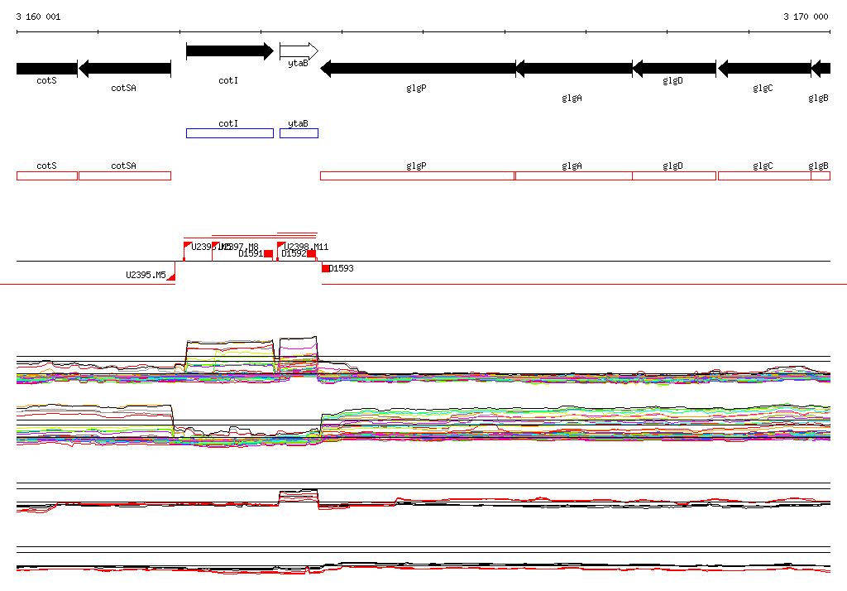Click the 3 170 000 coordinate label
Screen dimensions: 847x591
point(806,17)
